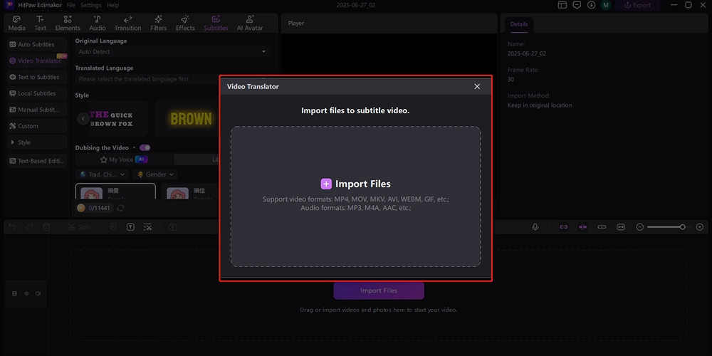712x356 pixels.
Task: Select Custom subtitles option
Action: point(37,126)
